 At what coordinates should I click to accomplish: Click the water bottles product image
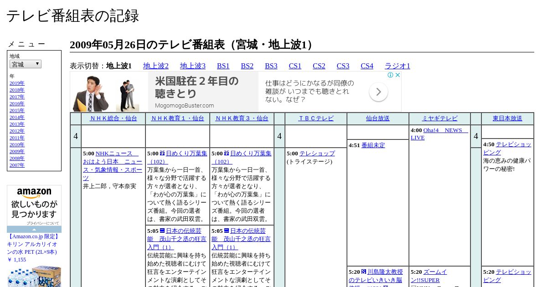(x=34, y=276)
